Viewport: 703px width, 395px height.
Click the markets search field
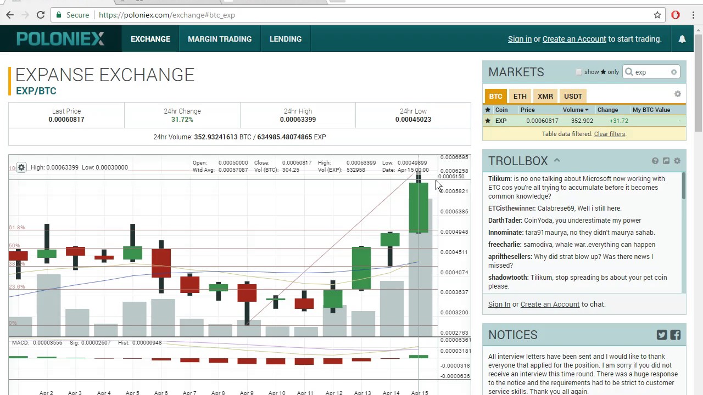[x=651, y=72]
